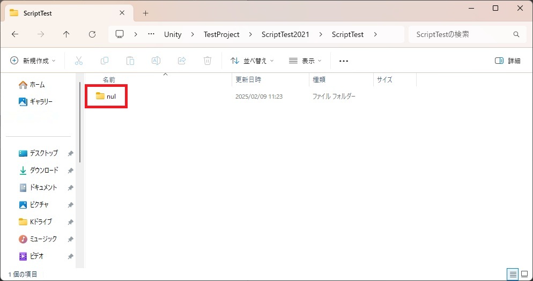Click the PC monitor icon in address bar
533x281 pixels.
[120, 34]
